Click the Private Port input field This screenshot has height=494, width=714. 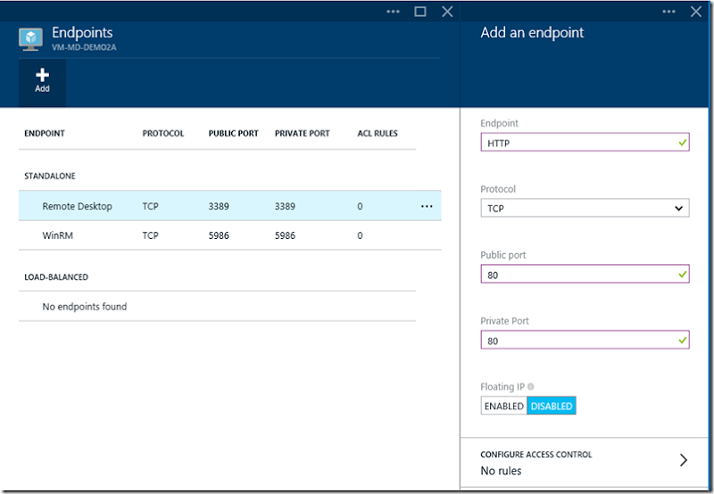coord(577,341)
